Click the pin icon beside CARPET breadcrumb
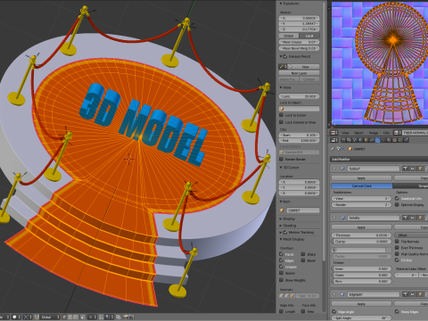 [333, 149]
